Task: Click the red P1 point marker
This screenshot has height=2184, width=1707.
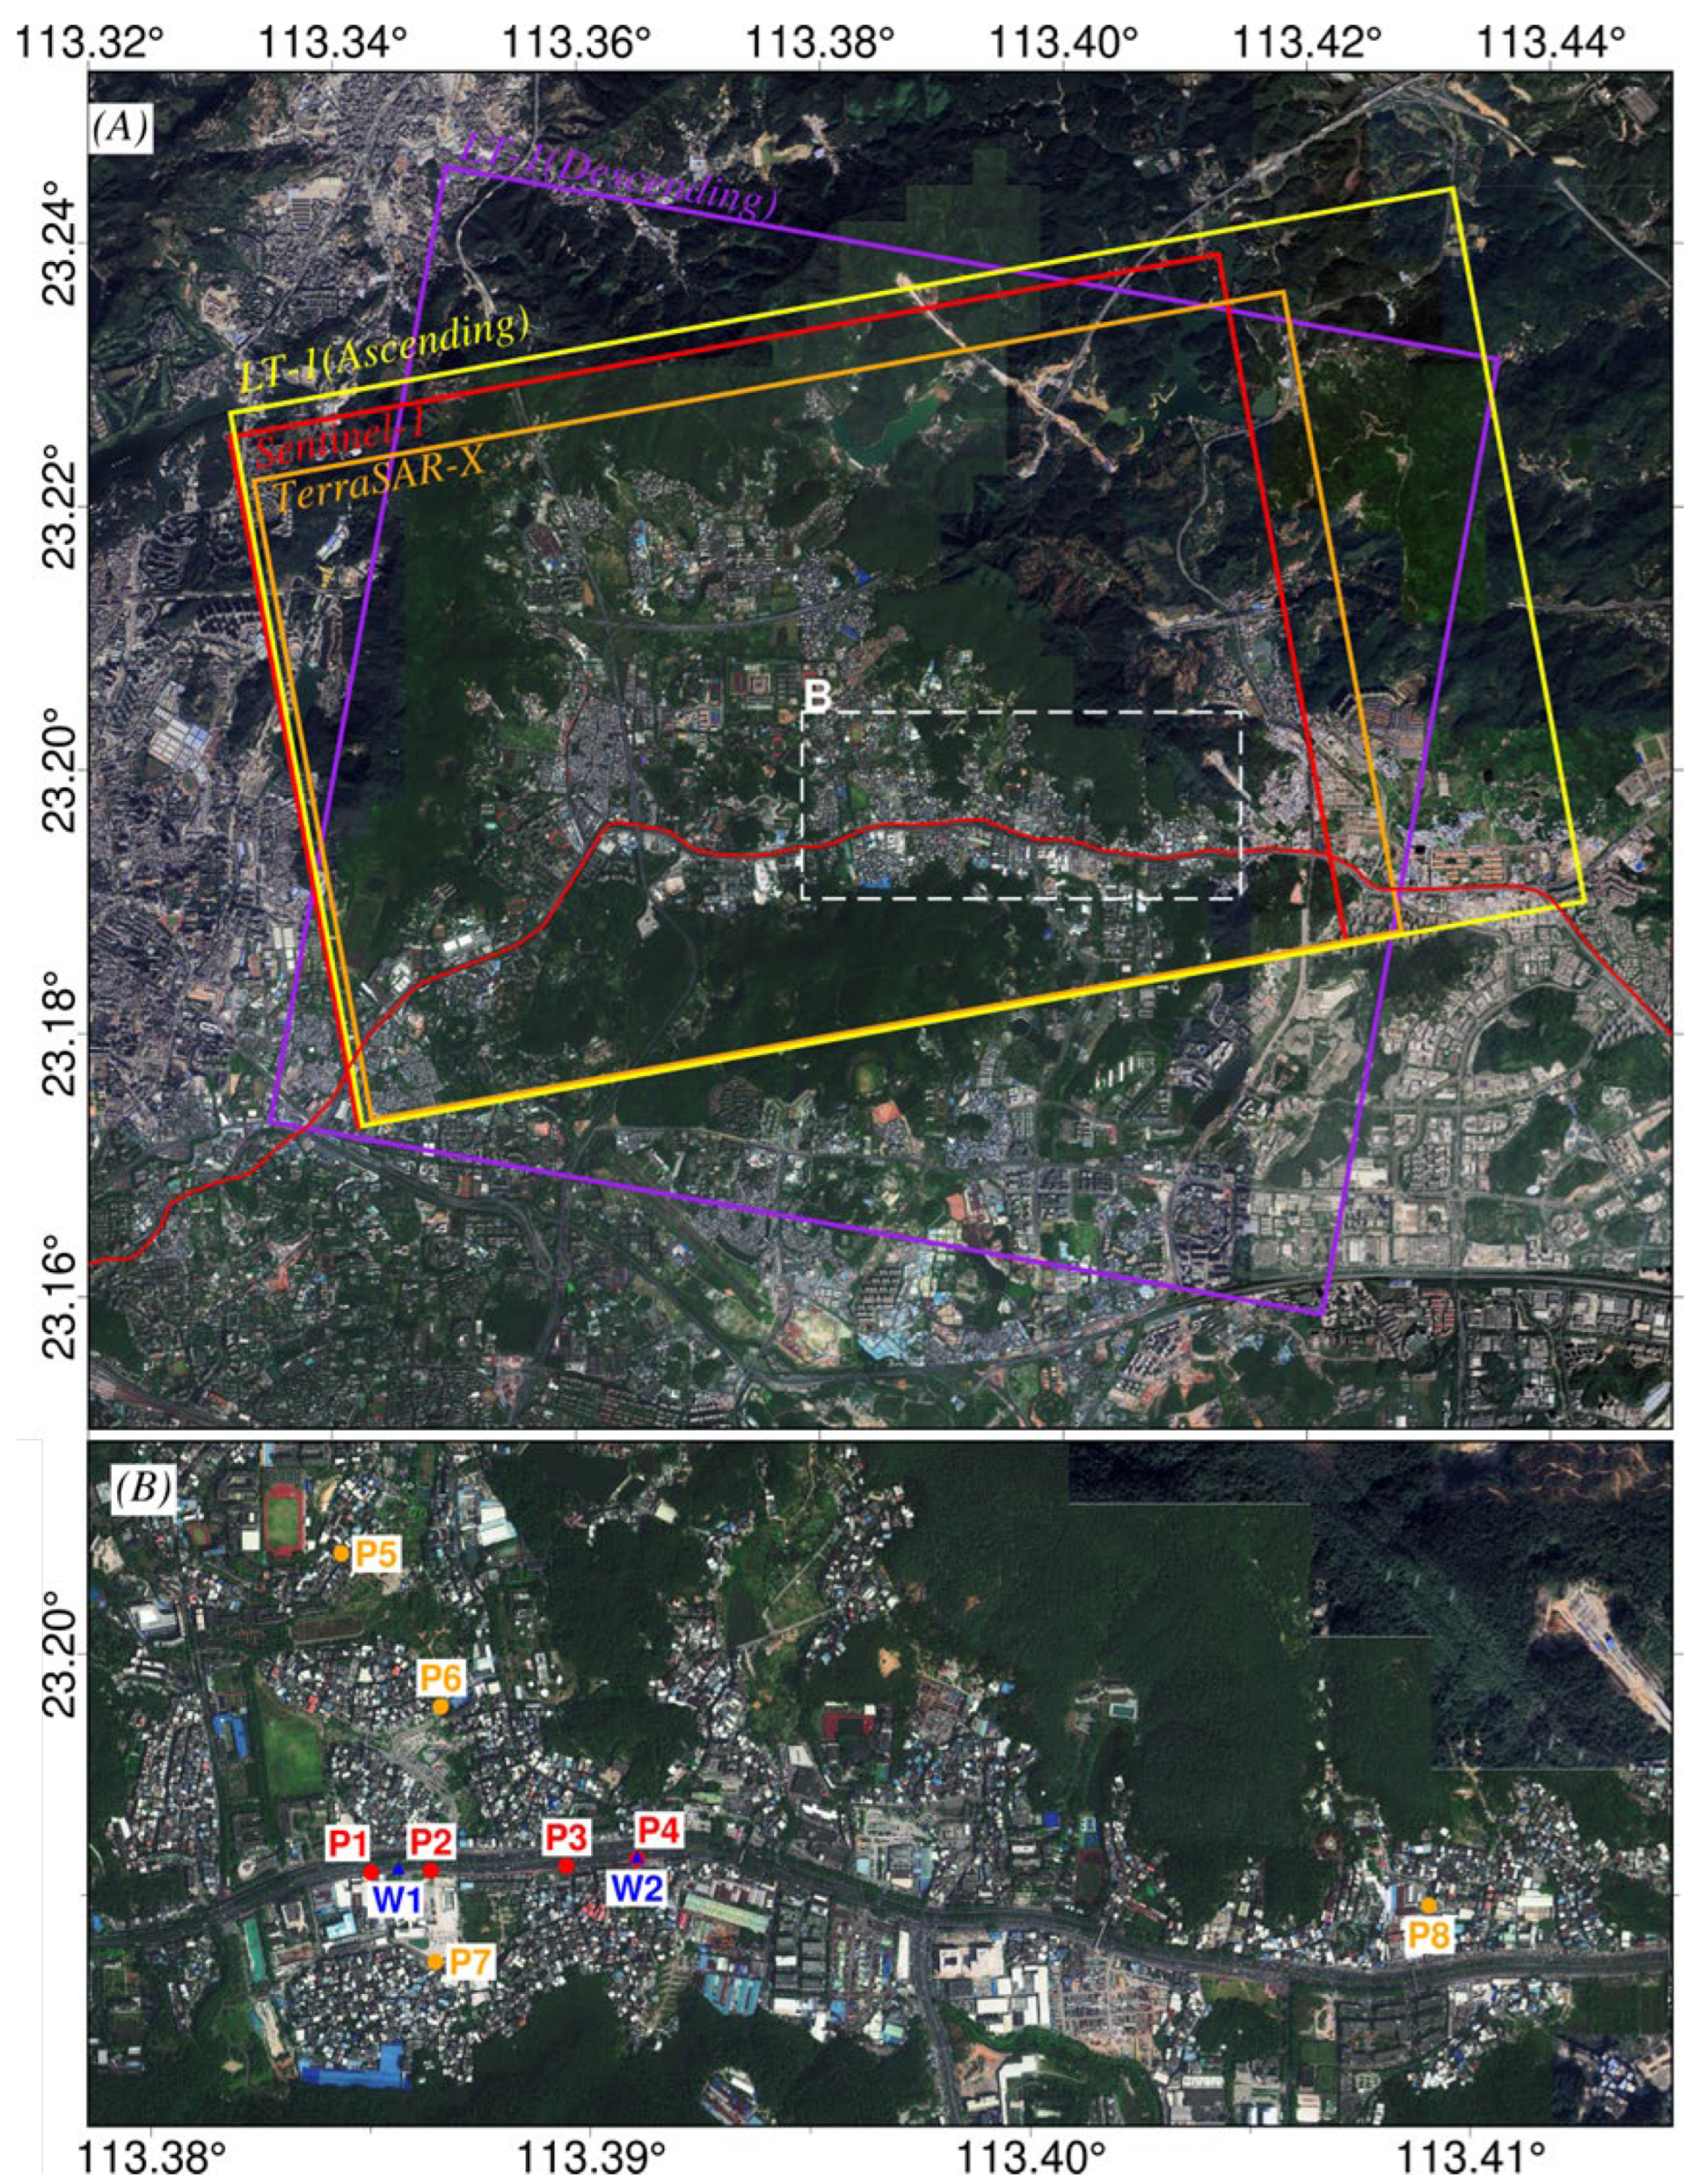Action: (x=371, y=1872)
